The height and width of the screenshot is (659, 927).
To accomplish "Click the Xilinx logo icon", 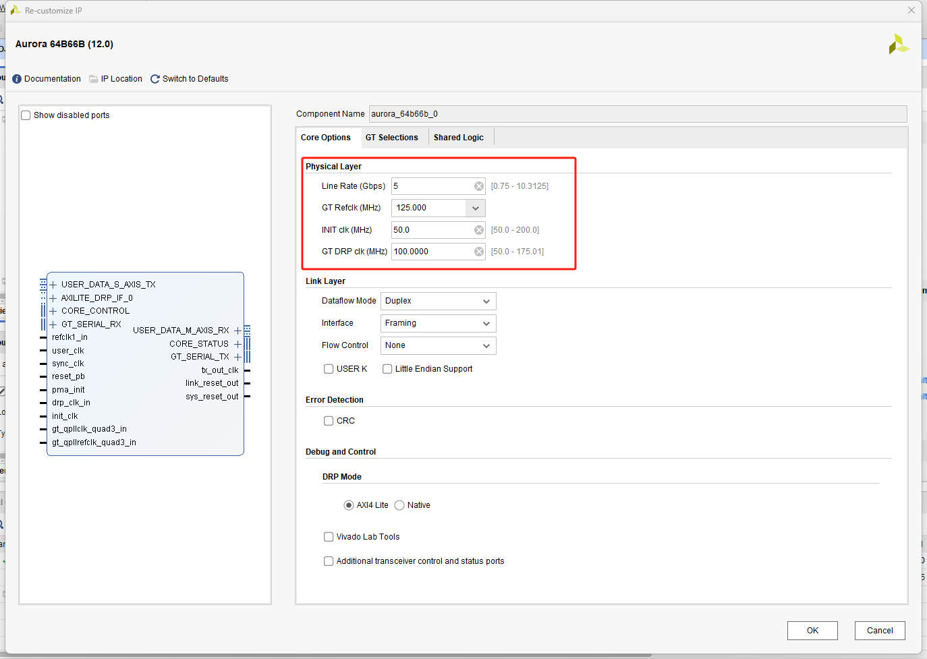I will pyautogui.click(x=899, y=45).
